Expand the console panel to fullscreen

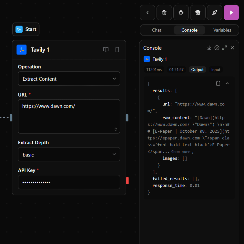click(x=225, y=48)
